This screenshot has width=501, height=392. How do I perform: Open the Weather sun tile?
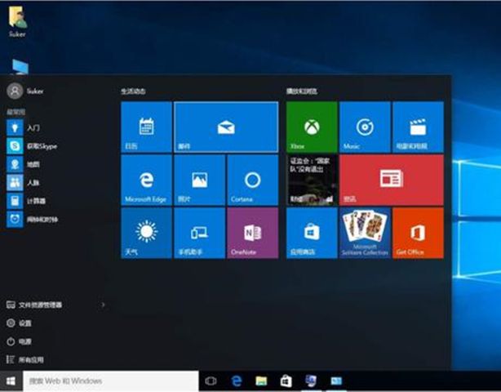point(146,233)
